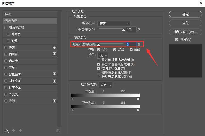Click the 填充不透明度 slider handle
This screenshot has width=205, height=136.
click(x=99, y=45)
